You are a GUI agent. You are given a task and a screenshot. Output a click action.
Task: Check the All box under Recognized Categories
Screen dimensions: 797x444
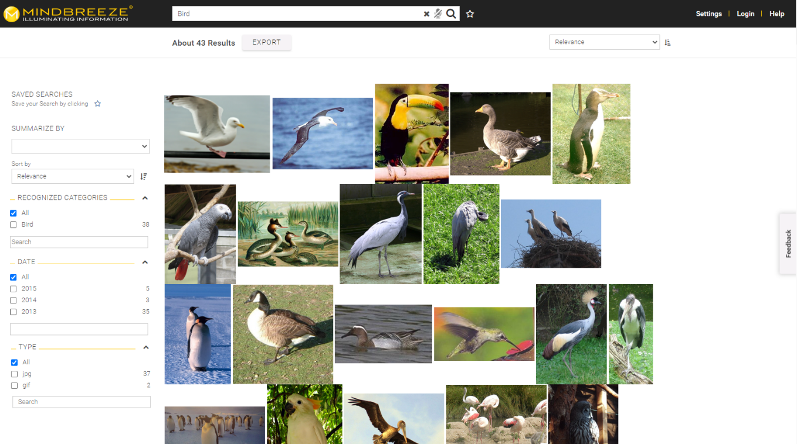pyautogui.click(x=13, y=213)
